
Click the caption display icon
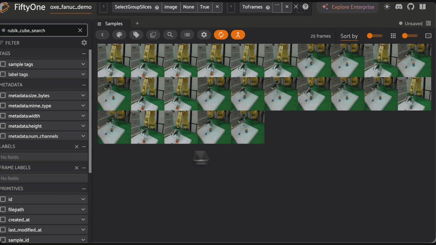[x=428, y=36]
